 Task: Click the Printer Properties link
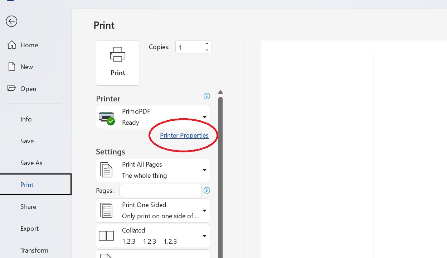point(184,135)
